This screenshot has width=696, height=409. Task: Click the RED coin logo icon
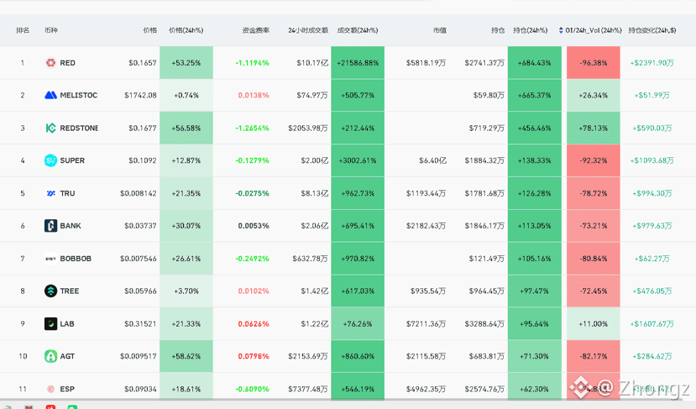tap(50, 63)
